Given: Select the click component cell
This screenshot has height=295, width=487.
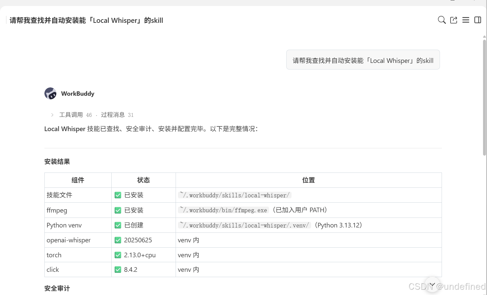Looking at the screenshot, I should [78, 270].
